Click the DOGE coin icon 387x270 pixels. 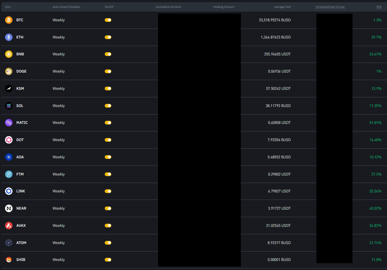[x=9, y=71]
